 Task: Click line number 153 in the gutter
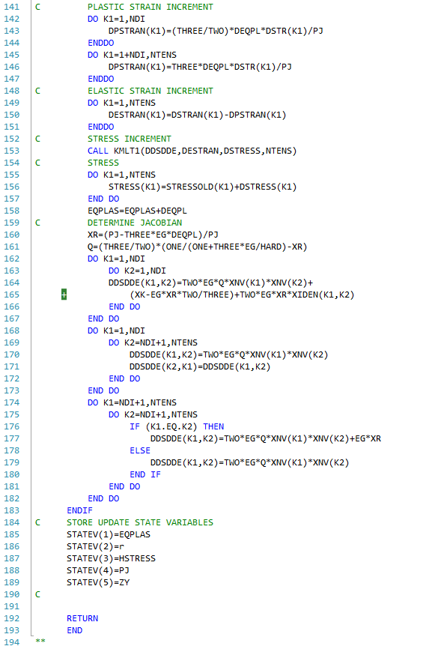(11, 151)
